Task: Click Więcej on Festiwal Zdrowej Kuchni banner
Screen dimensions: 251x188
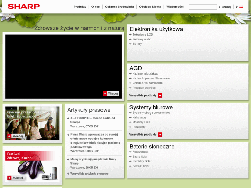Action: [18, 178]
